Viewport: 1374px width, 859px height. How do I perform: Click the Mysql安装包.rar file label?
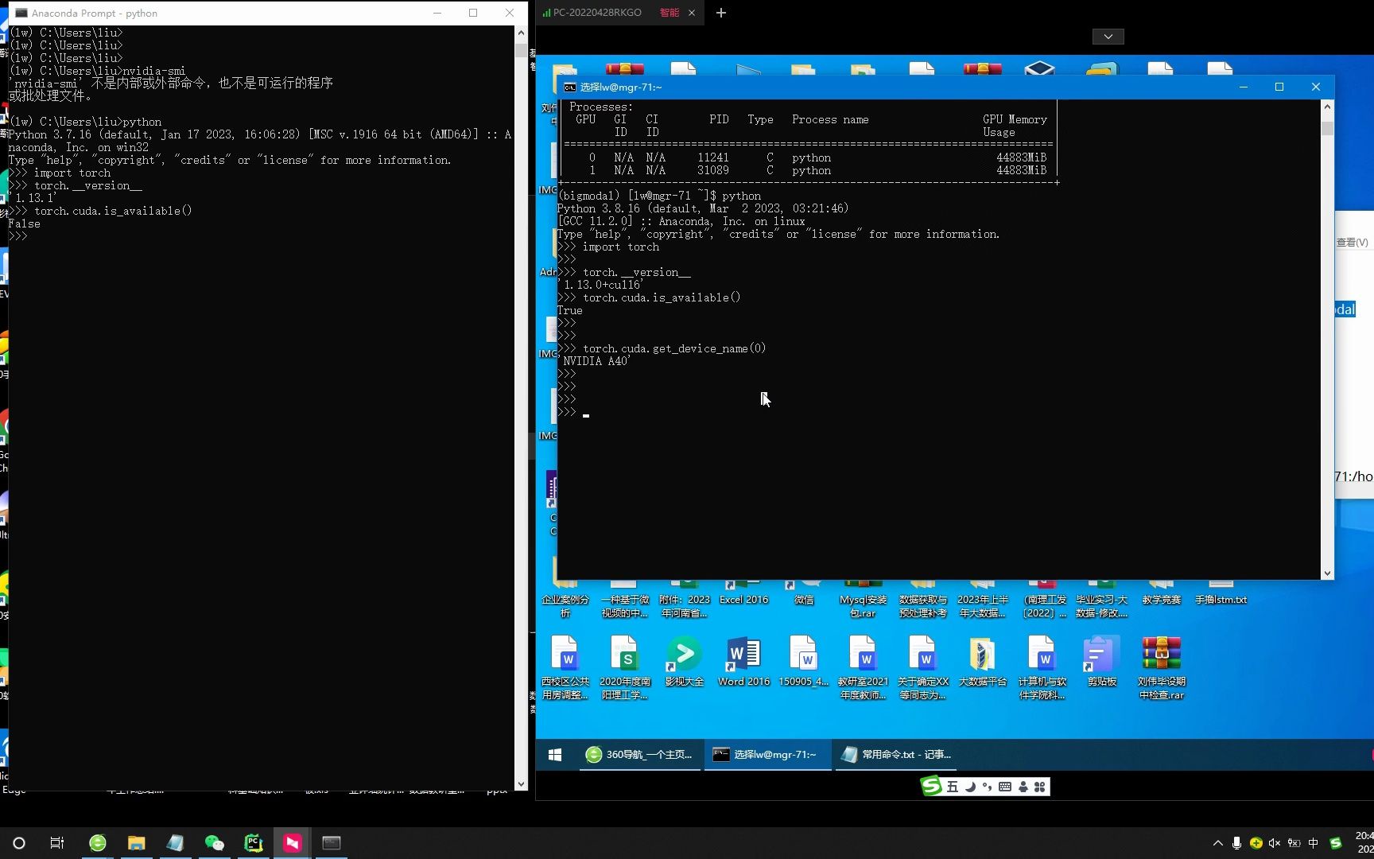click(x=863, y=606)
